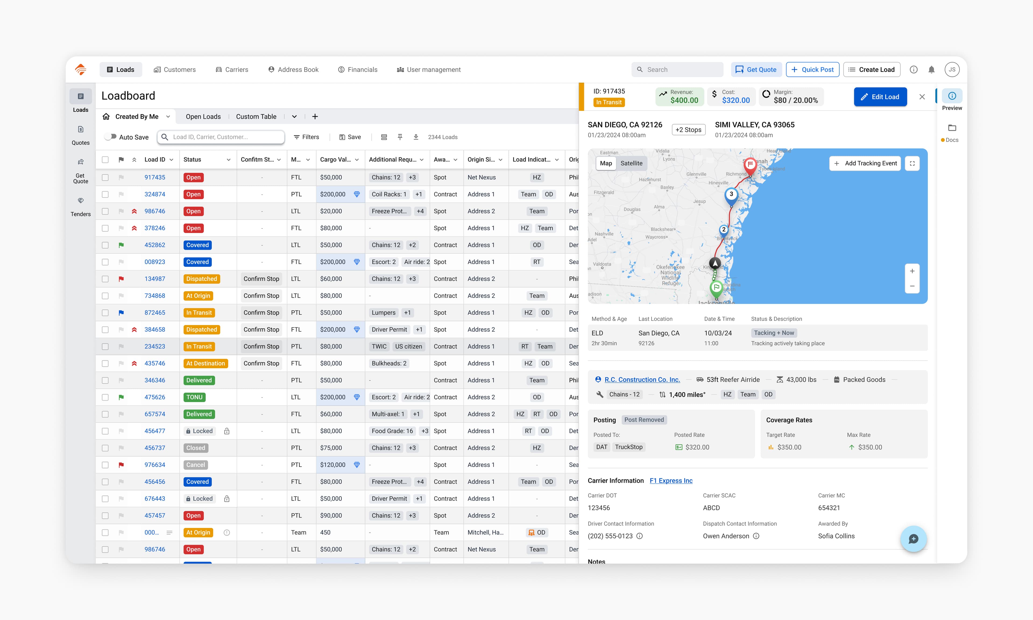Open the Tenders sidebar section
Image resolution: width=1033 pixels, height=620 pixels.
click(81, 207)
